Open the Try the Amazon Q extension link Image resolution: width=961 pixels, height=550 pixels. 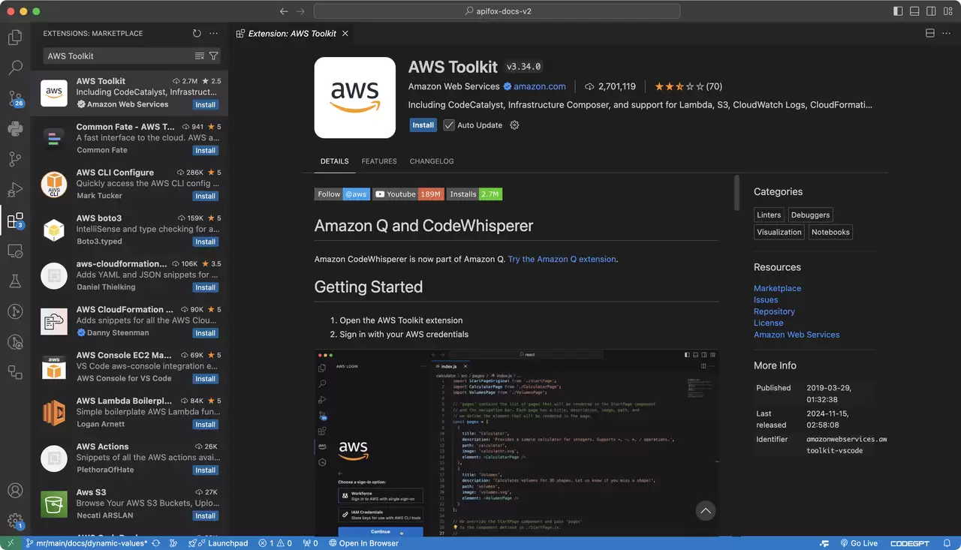pos(562,259)
